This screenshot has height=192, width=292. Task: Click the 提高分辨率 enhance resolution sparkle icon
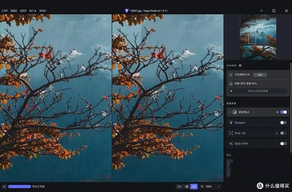pos(231,144)
